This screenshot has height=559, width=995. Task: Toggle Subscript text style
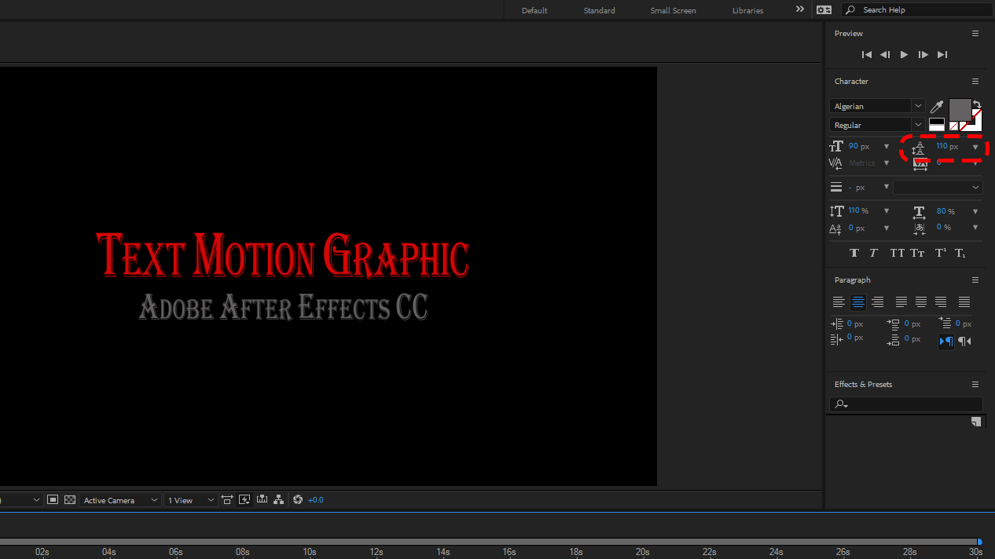(960, 253)
